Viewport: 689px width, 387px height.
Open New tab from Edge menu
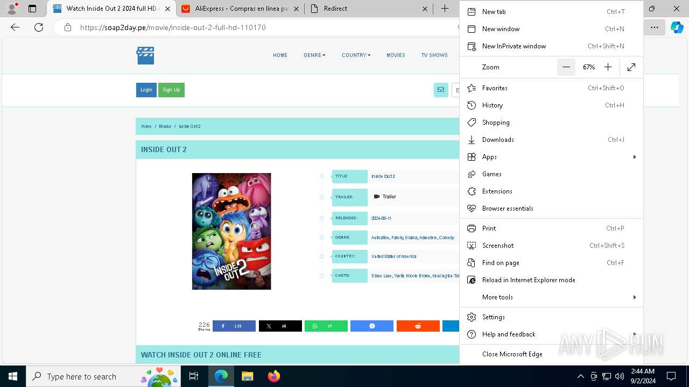[x=551, y=12]
